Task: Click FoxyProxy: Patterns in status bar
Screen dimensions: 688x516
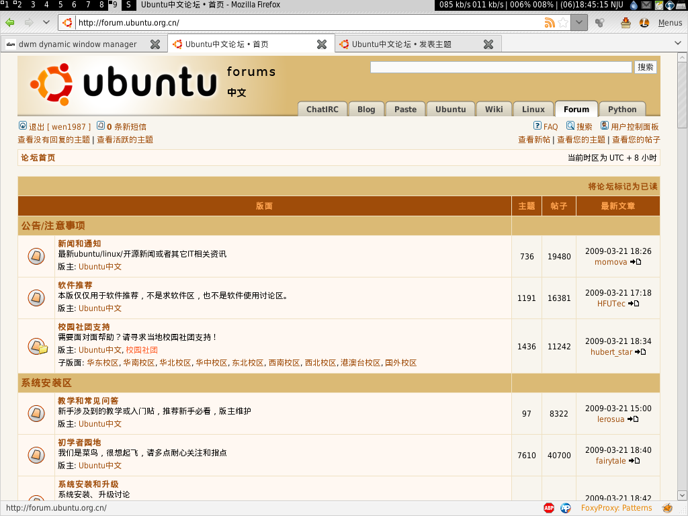Action: click(x=617, y=508)
